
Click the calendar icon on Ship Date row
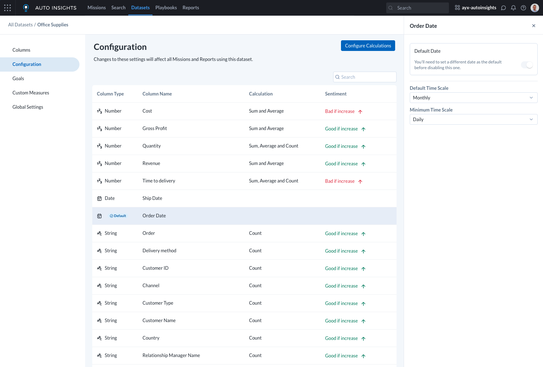click(x=99, y=198)
